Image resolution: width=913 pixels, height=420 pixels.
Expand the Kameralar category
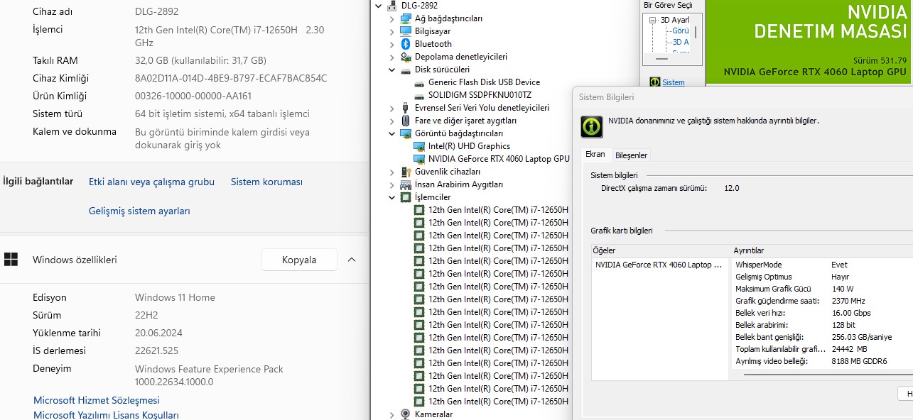click(391, 414)
